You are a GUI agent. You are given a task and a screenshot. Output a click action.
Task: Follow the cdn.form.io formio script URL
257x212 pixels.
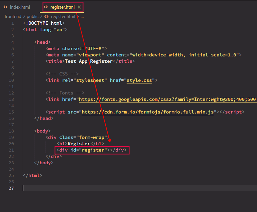tap(148, 112)
